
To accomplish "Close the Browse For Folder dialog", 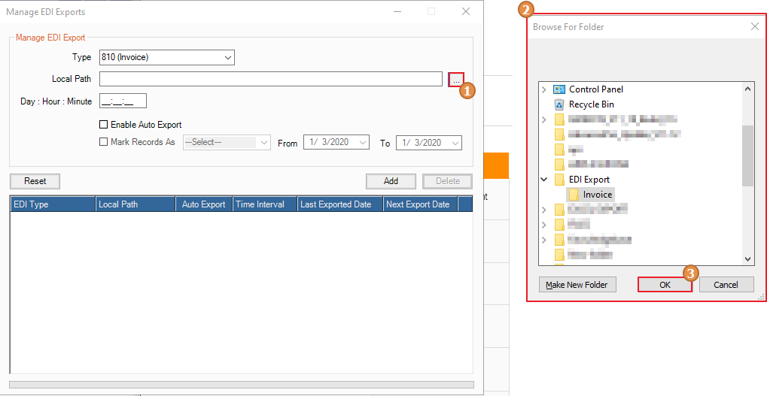I will 754,27.
